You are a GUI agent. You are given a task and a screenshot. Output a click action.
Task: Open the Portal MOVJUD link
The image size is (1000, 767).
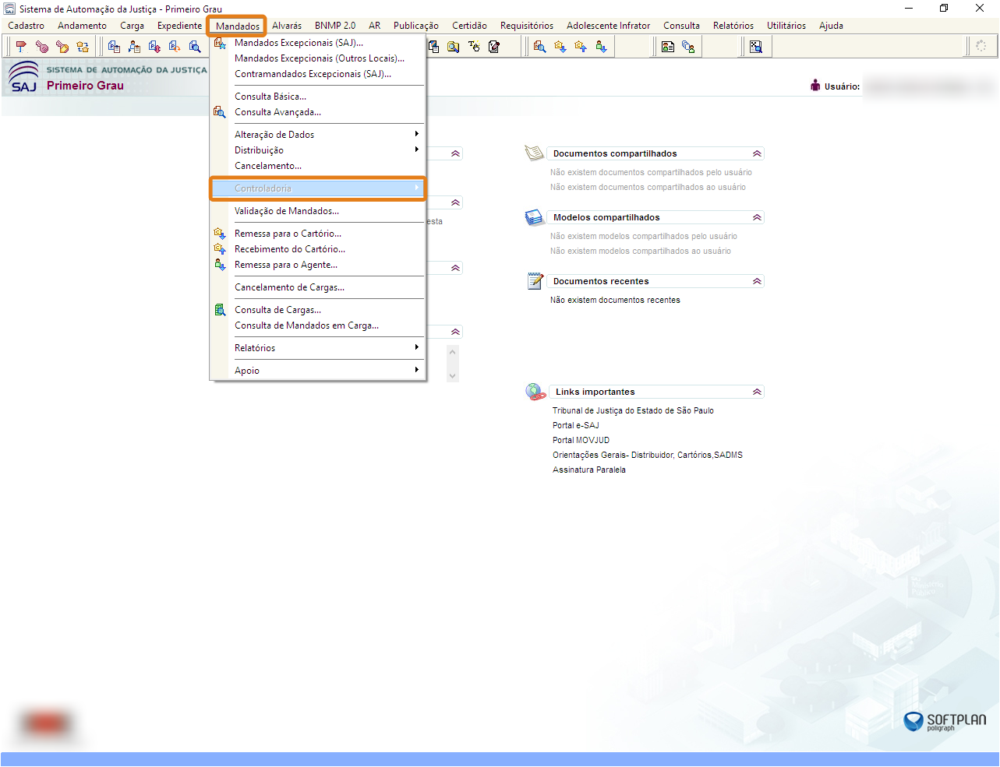[x=581, y=440]
